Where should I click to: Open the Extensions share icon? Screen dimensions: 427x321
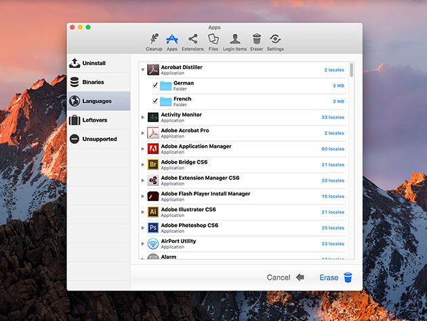click(192, 42)
